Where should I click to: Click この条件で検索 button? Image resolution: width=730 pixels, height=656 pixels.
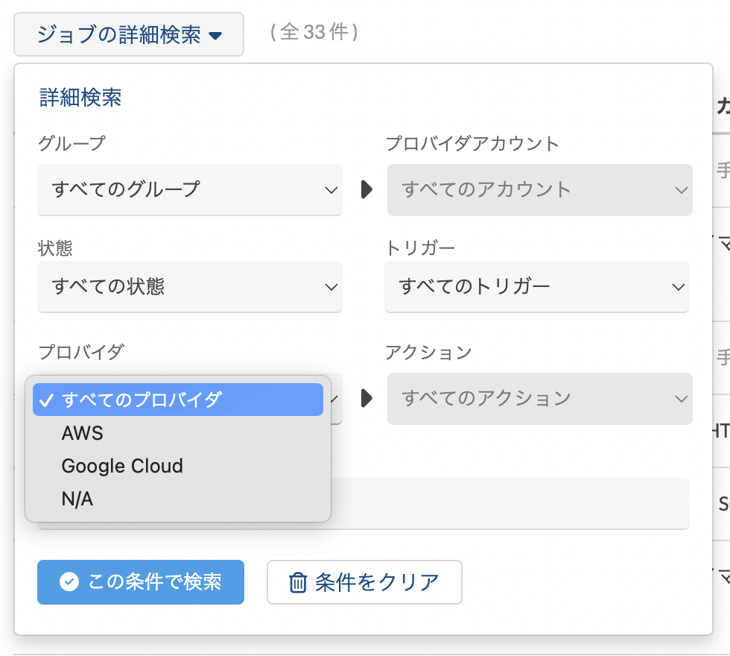pyautogui.click(x=141, y=582)
